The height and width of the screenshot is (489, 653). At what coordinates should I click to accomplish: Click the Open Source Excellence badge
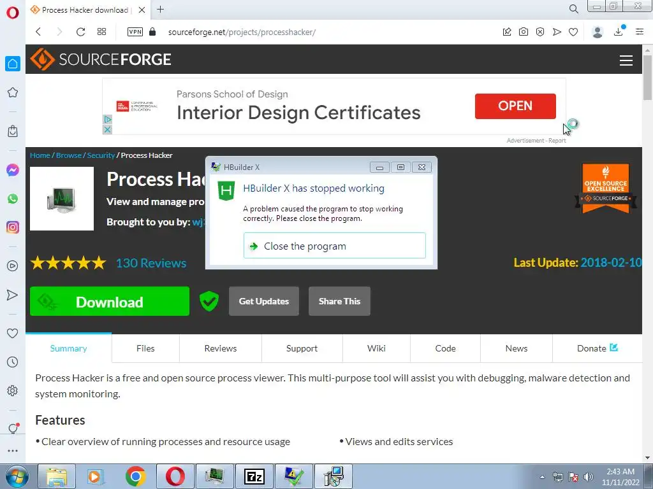[x=606, y=188]
